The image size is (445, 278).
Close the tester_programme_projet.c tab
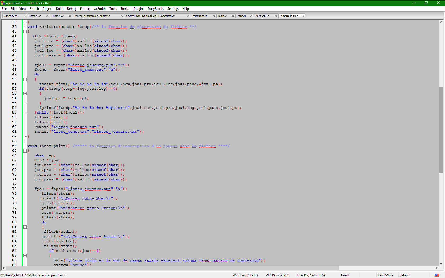point(122,16)
